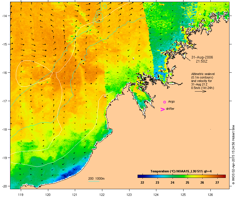Click the 'Altimetric sealevel' caption line
The width and height of the screenshot is (237, 197).
[203, 74]
